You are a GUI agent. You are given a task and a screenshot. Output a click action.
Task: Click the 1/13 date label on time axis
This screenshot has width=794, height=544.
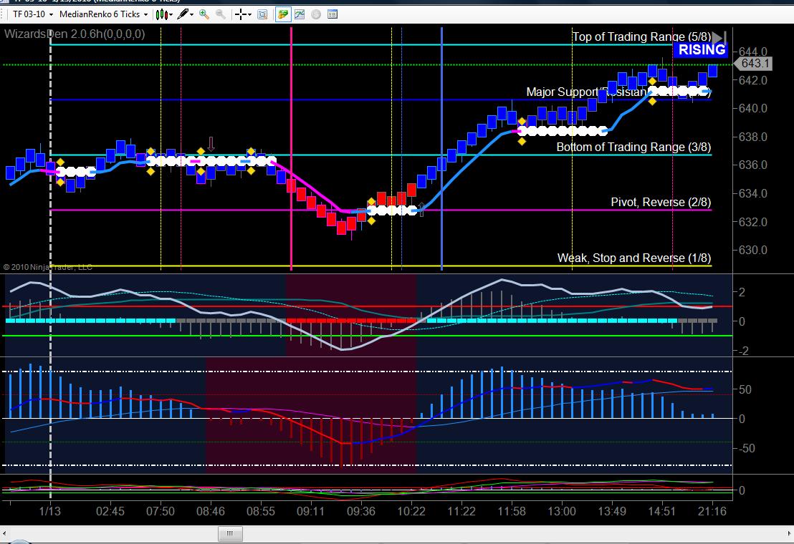[x=49, y=511]
